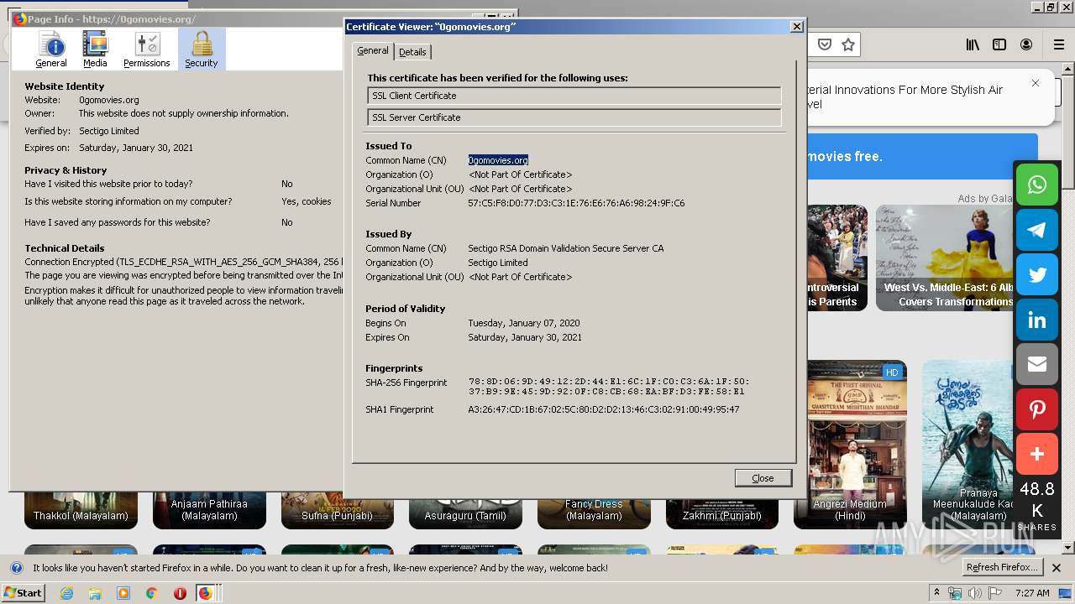Screen dimensions: 1075x604
Task: Open Thakkol (Malayalam) movie card
Action: [x=81, y=510]
